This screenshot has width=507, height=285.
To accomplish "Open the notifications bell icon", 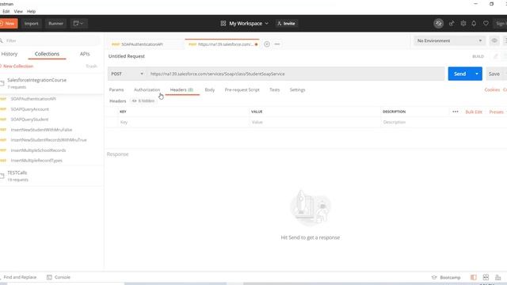I will coord(474,23).
